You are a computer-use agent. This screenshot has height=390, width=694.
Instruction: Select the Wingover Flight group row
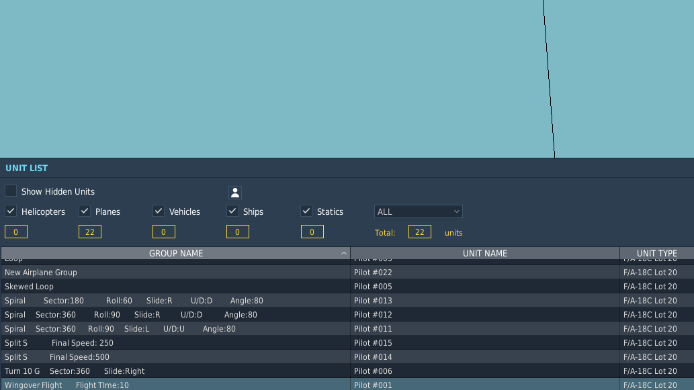(x=67, y=385)
